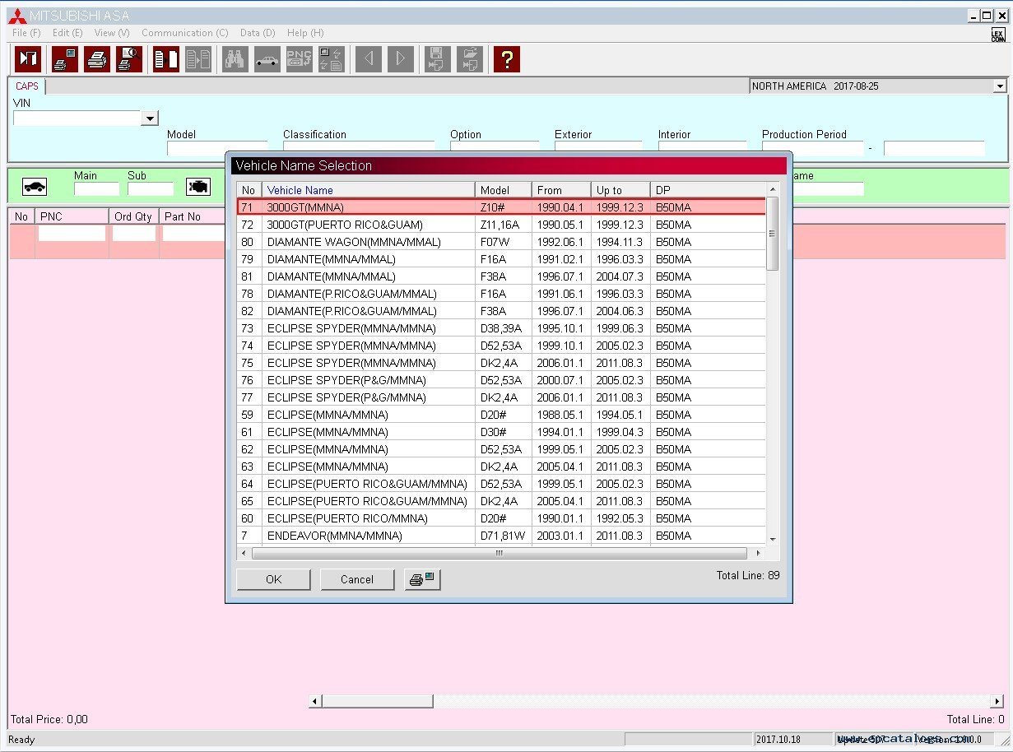Click the printer toolbar icon
Image resolution: width=1013 pixels, height=752 pixels.
click(x=97, y=59)
